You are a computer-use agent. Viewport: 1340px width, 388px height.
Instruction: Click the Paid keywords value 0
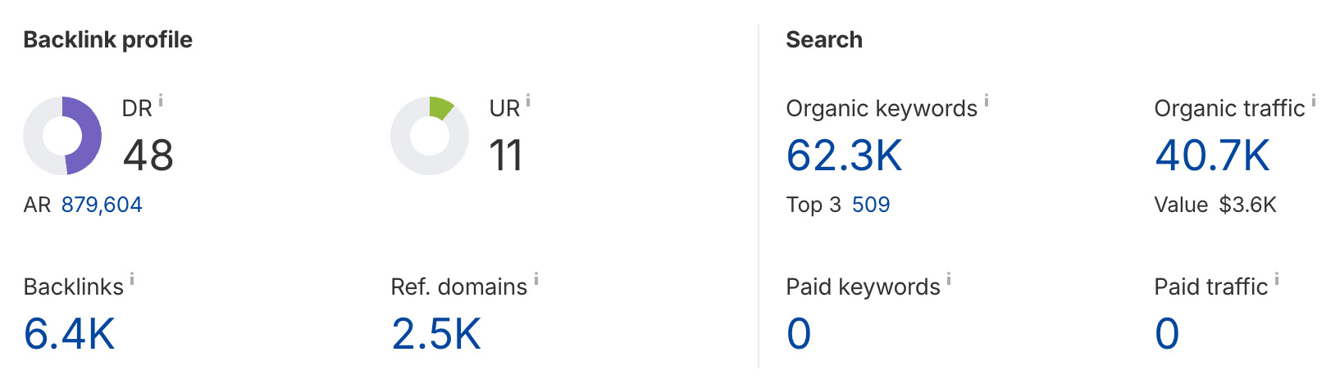point(799,334)
